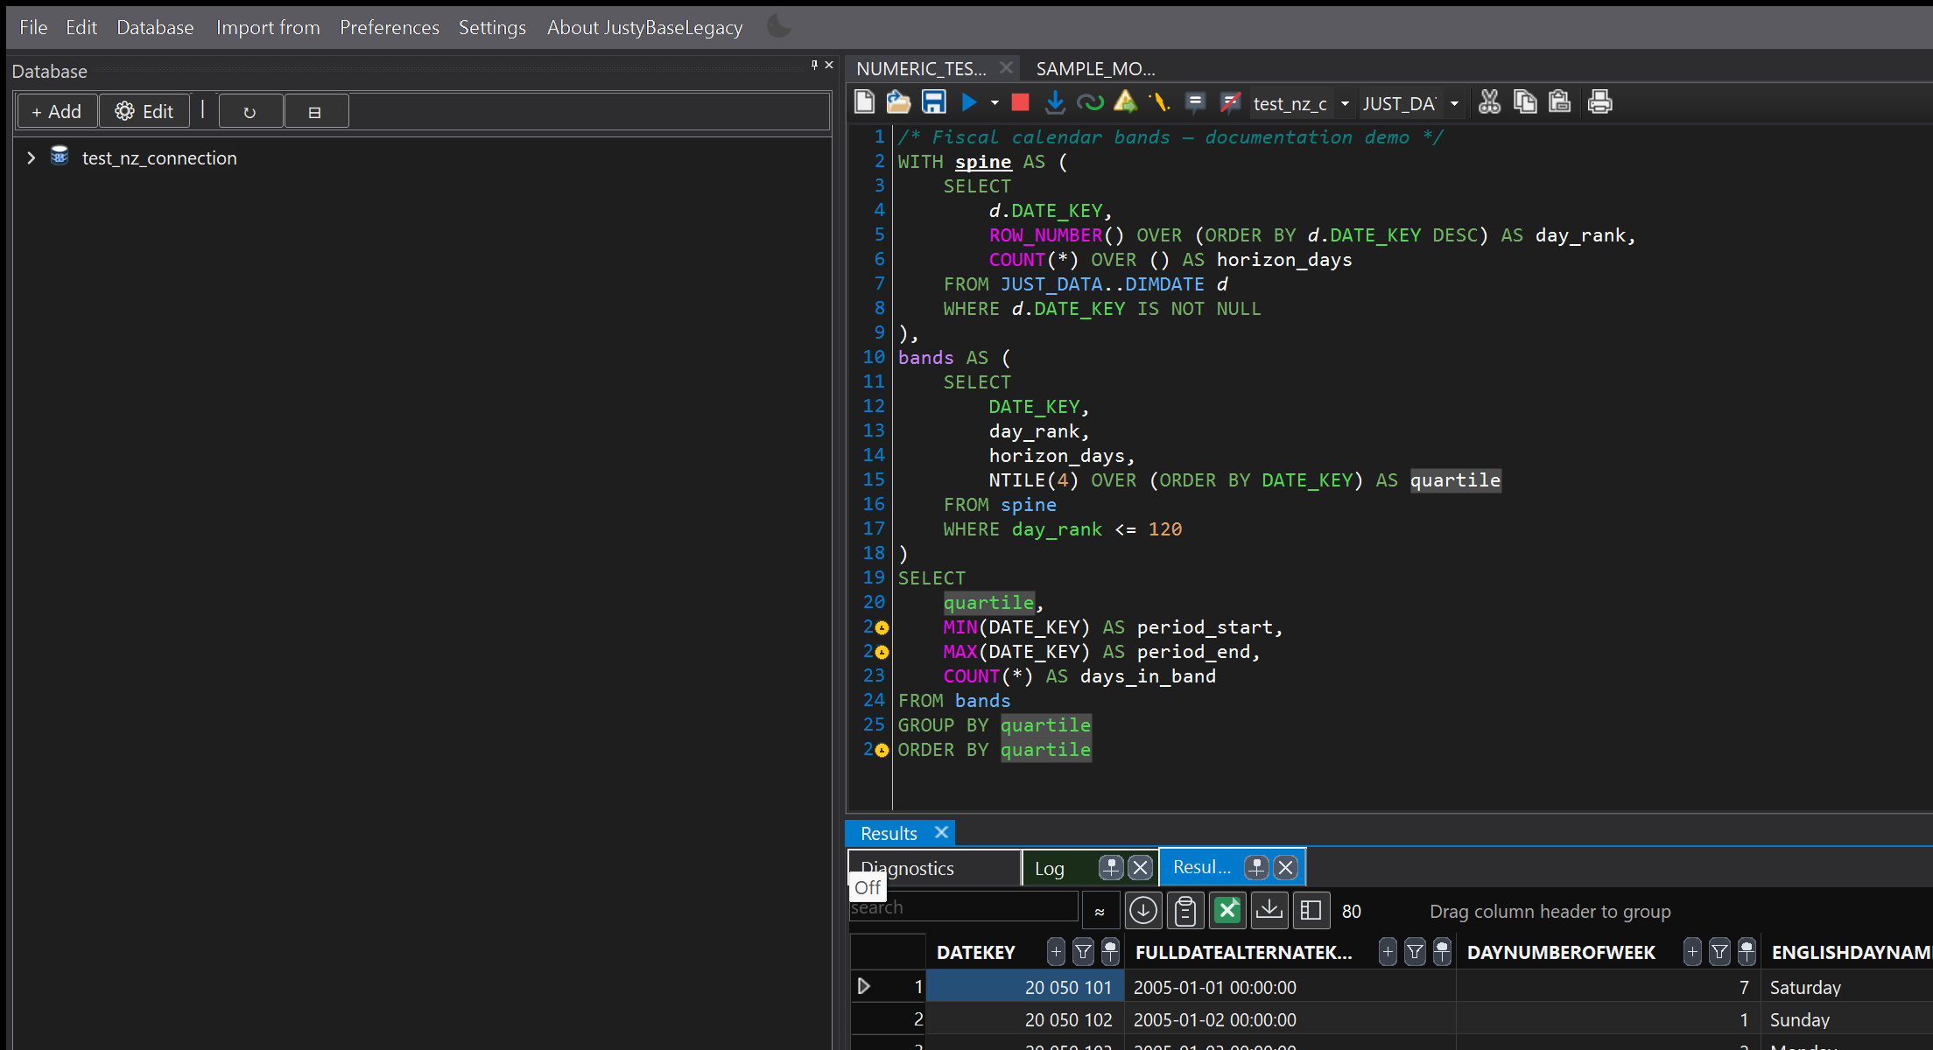Close the NUMERIC_TES... tab

pos(1006,67)
